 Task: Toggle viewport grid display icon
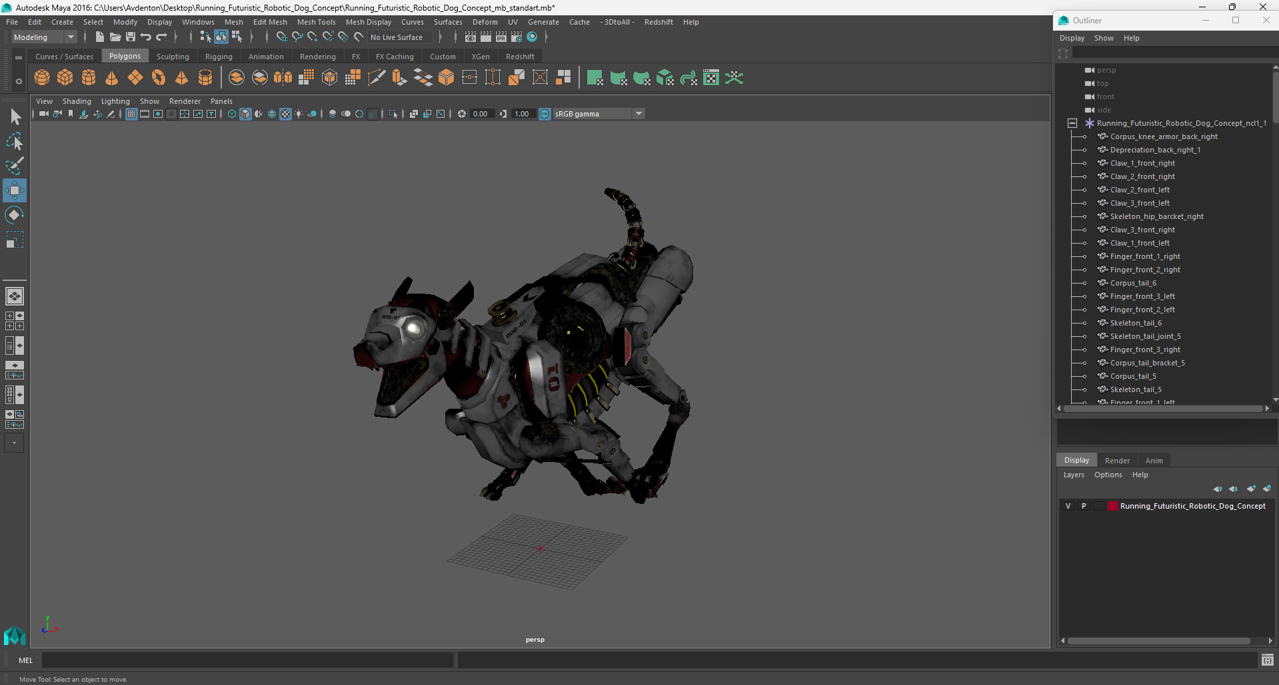click(131, 114)
